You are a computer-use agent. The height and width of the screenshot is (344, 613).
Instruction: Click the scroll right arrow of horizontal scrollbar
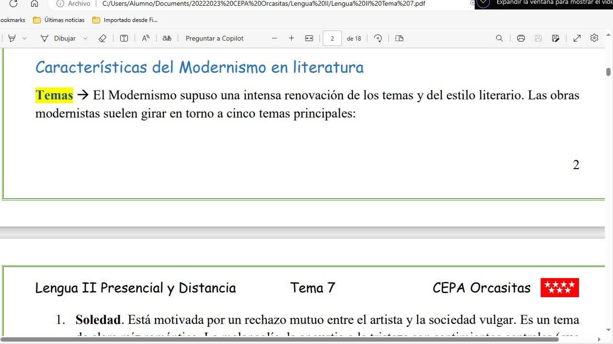tap(599, 340)
